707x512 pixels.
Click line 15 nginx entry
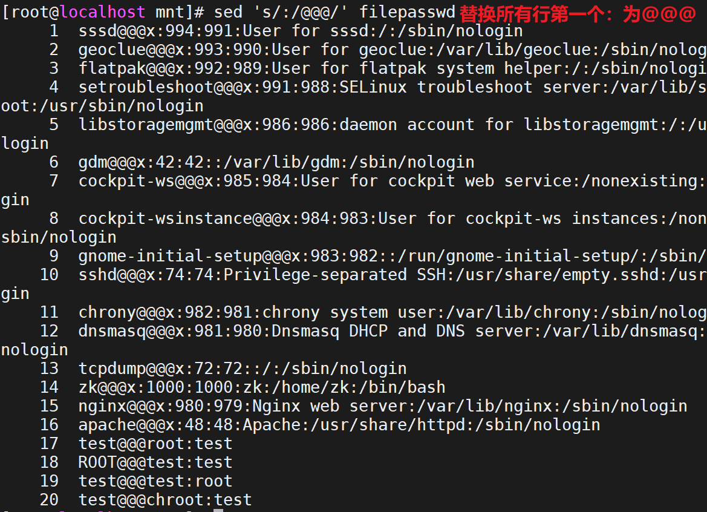(383, 406)
